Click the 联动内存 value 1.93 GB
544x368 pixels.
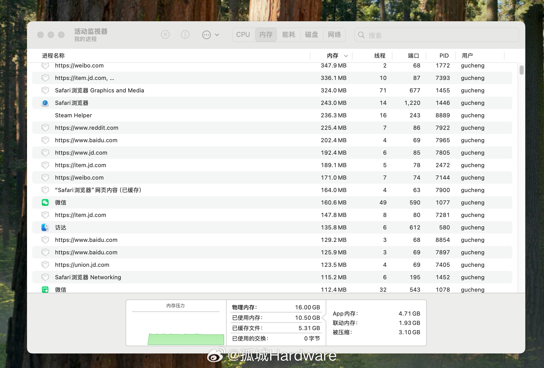[409, 323]
